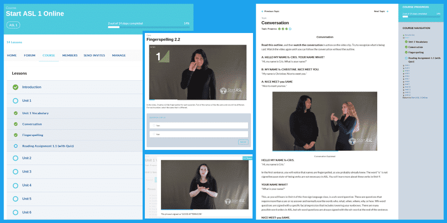The width and height of the screenshot is (447, 223).
Task: Click the status circle beside Unit 3 lesson
Action: point(16,172)
